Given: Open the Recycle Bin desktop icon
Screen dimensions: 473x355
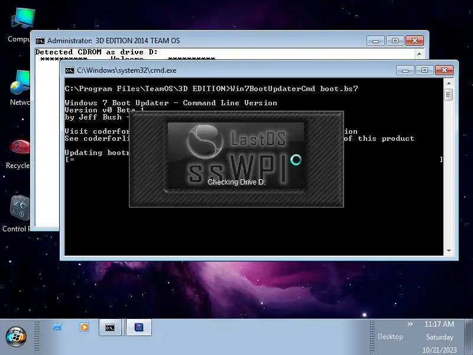Looking at the screenshot, I should 18,154.
